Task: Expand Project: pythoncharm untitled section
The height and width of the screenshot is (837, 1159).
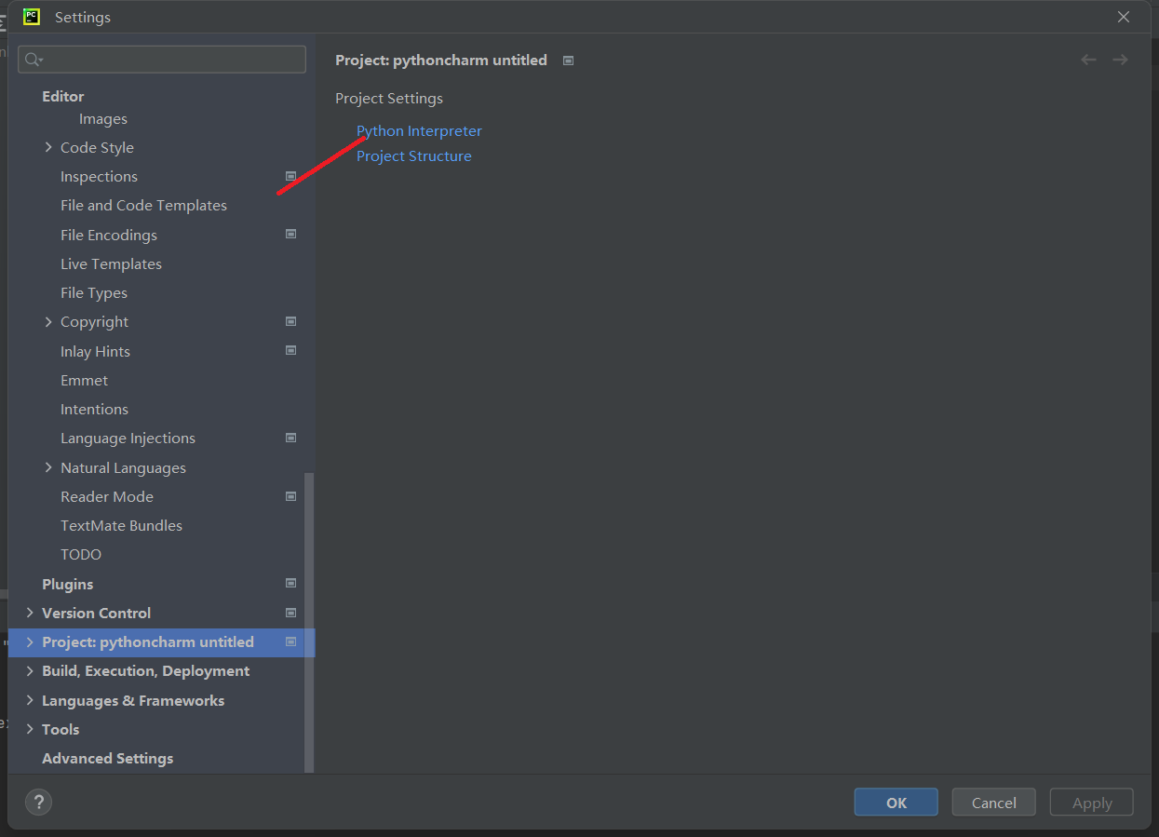Action: [30, 641]
